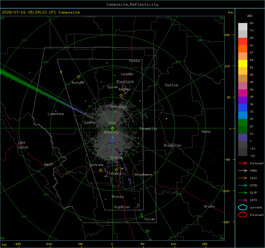Click the Sylvan label on the map
265x248 pixels.
[x=112, y=87]
